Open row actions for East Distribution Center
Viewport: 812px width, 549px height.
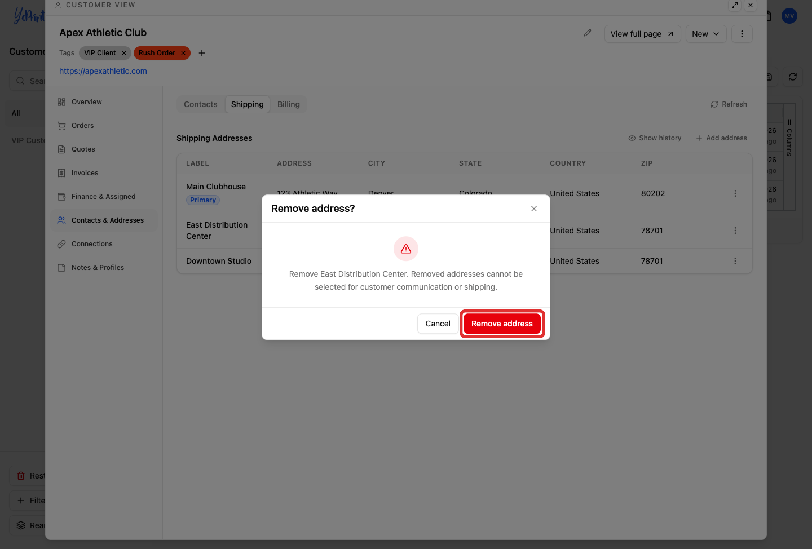pos(735,231)
